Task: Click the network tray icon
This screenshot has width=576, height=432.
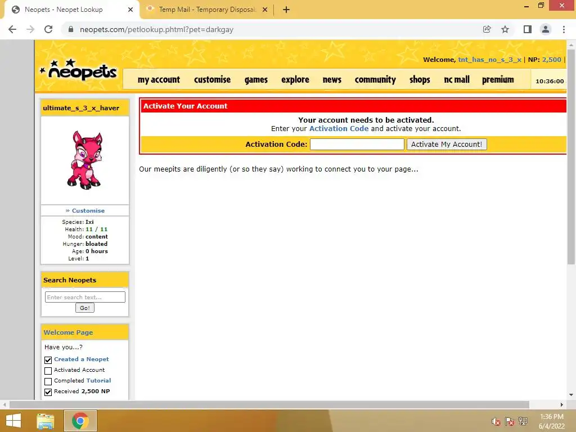Action: point(523,421)
